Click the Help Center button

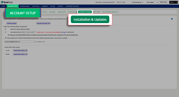click(163, 2)
